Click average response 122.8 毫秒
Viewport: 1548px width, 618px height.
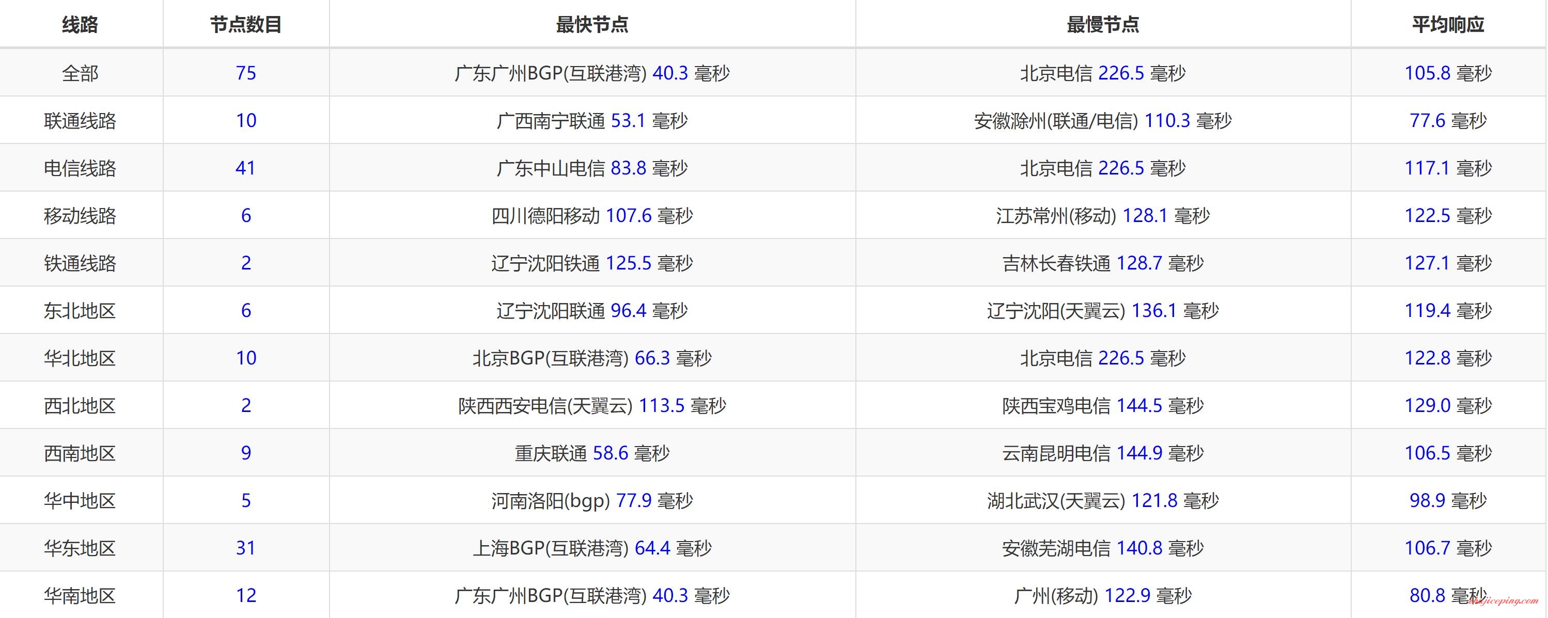(x=1448, y=358)
